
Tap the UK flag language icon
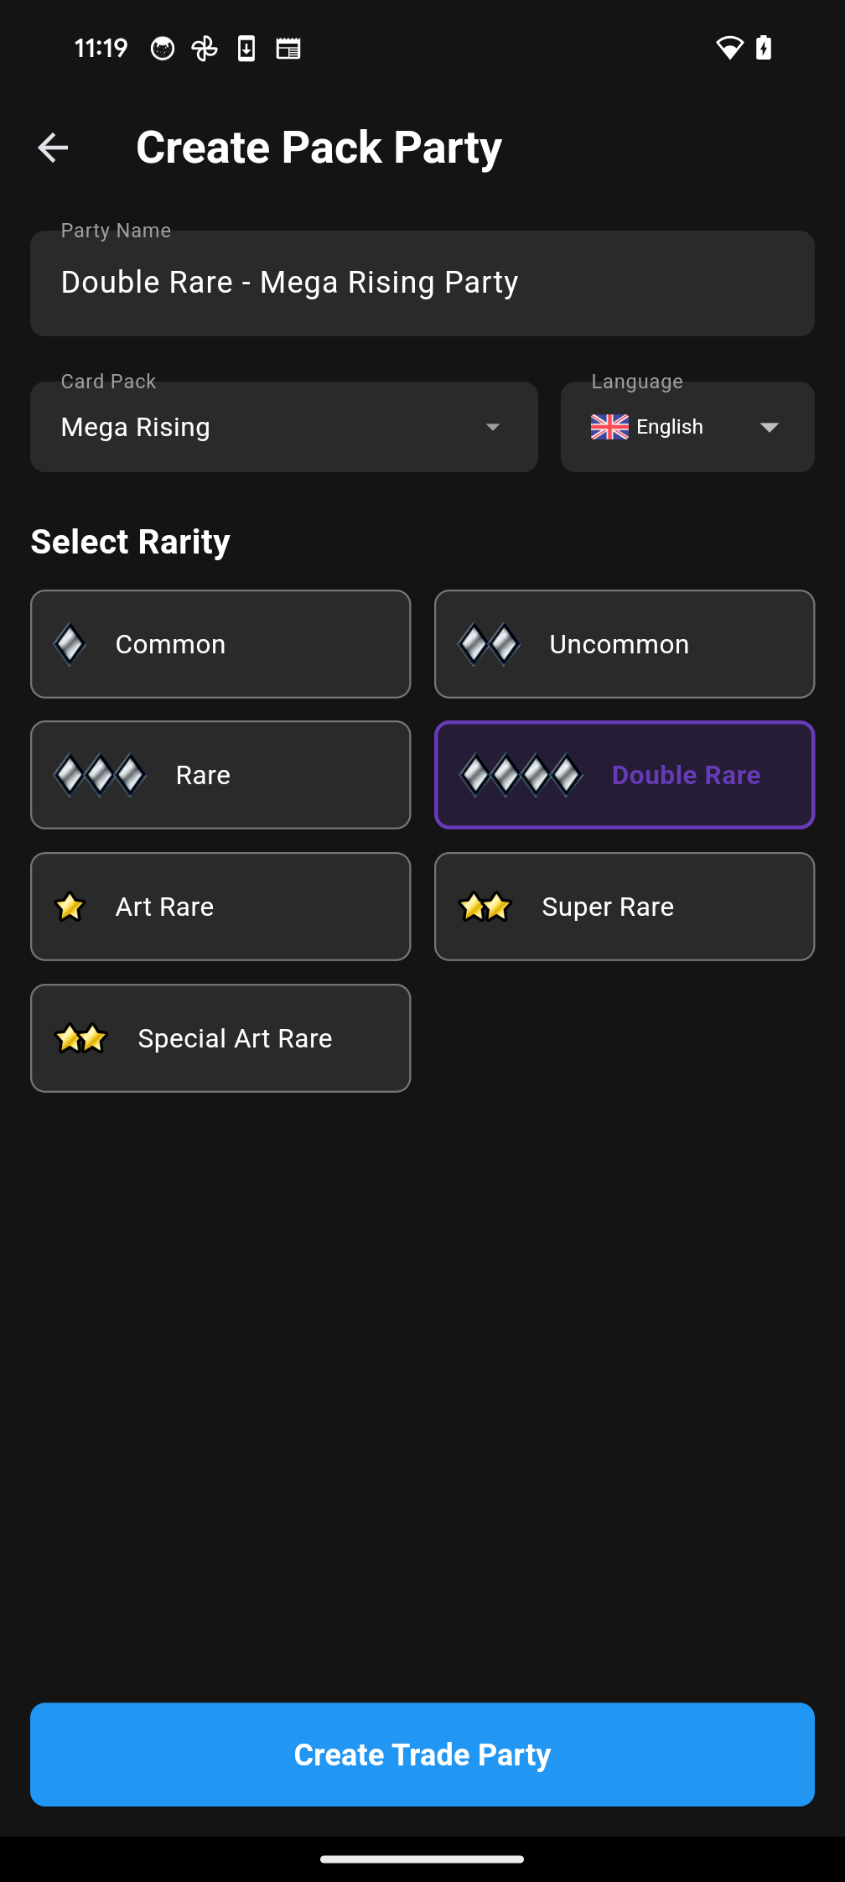coord(609,427)
